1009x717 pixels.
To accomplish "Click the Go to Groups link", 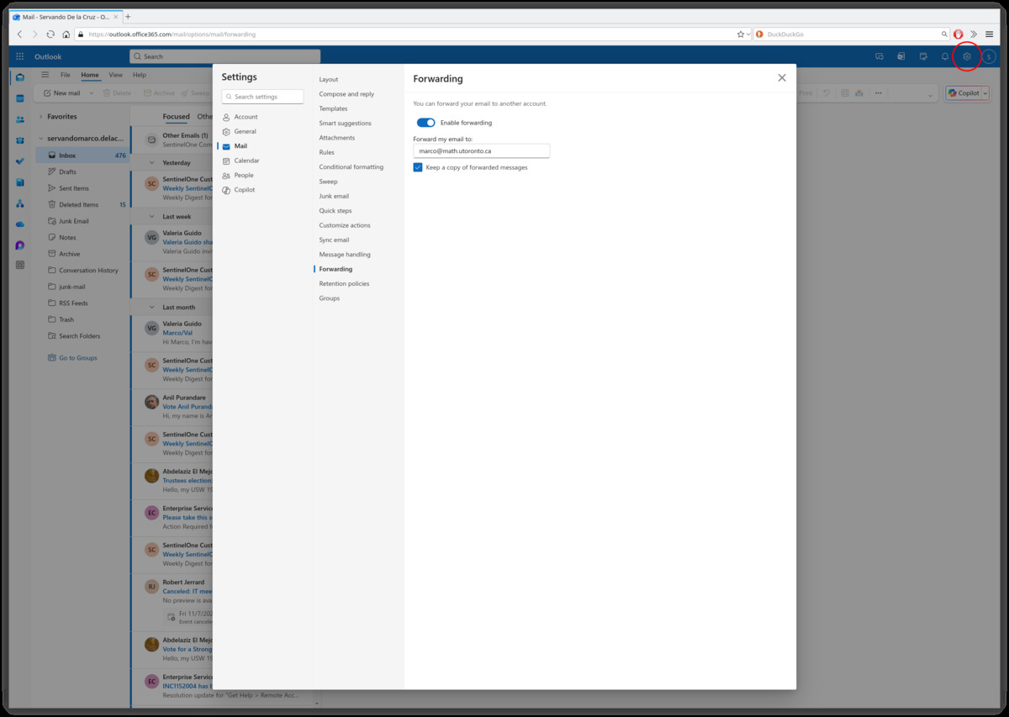I will 77,358.
